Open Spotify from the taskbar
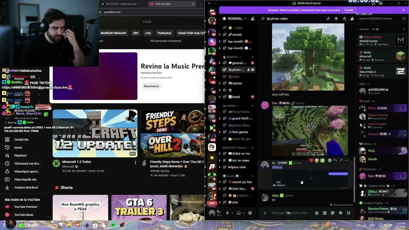 pyautogui.click(x=113, y=225)
